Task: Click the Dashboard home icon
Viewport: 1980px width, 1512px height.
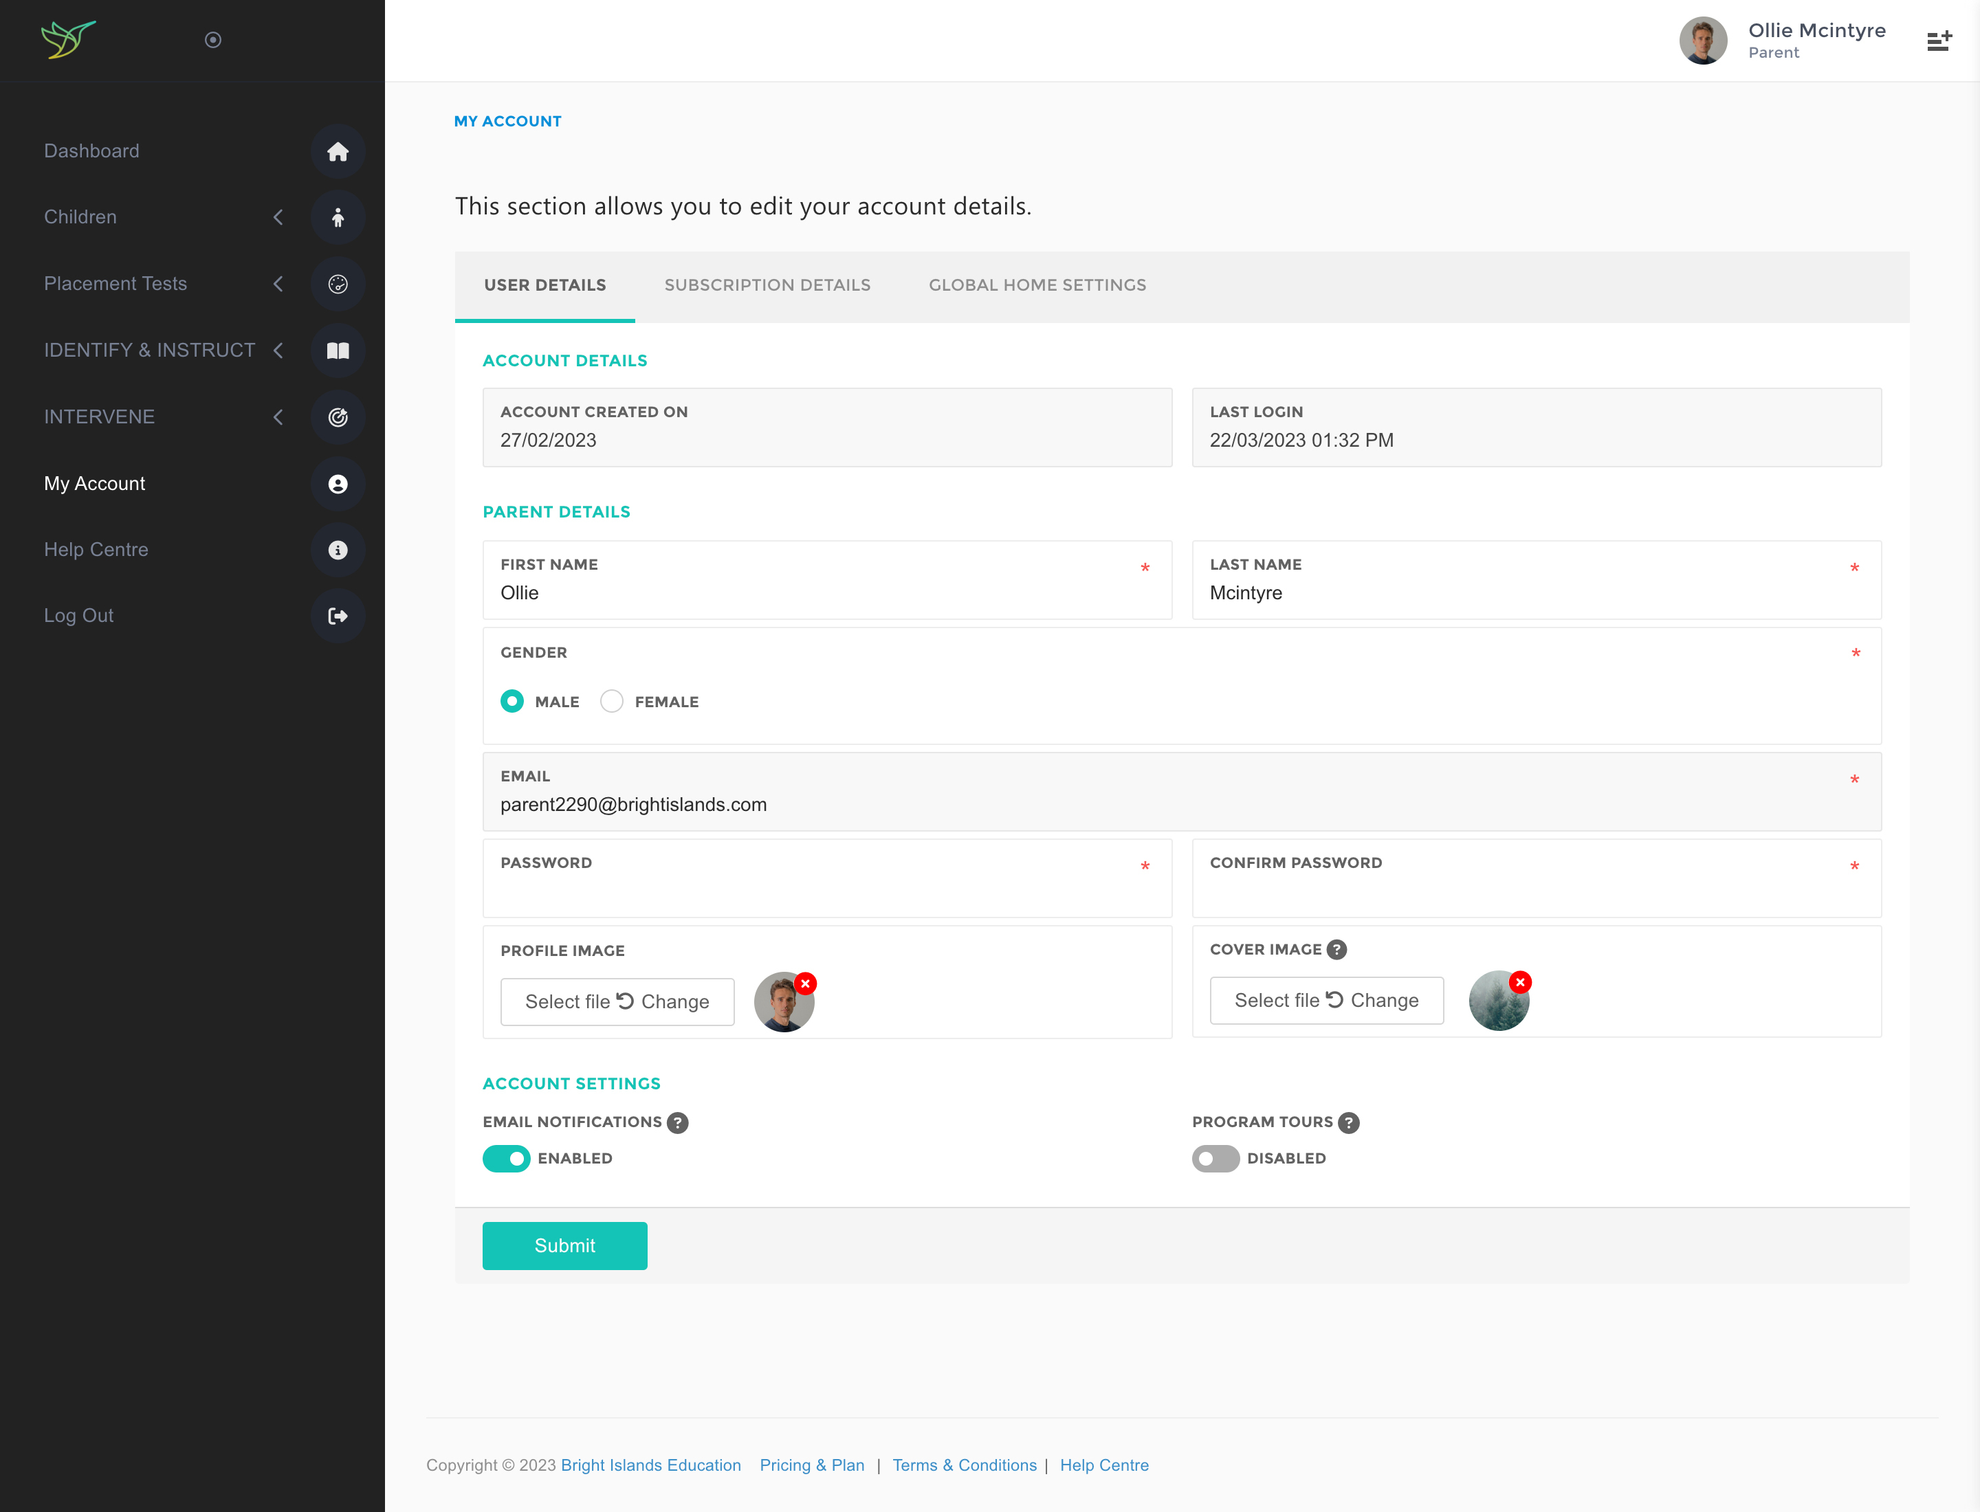Action: (338, 151)
